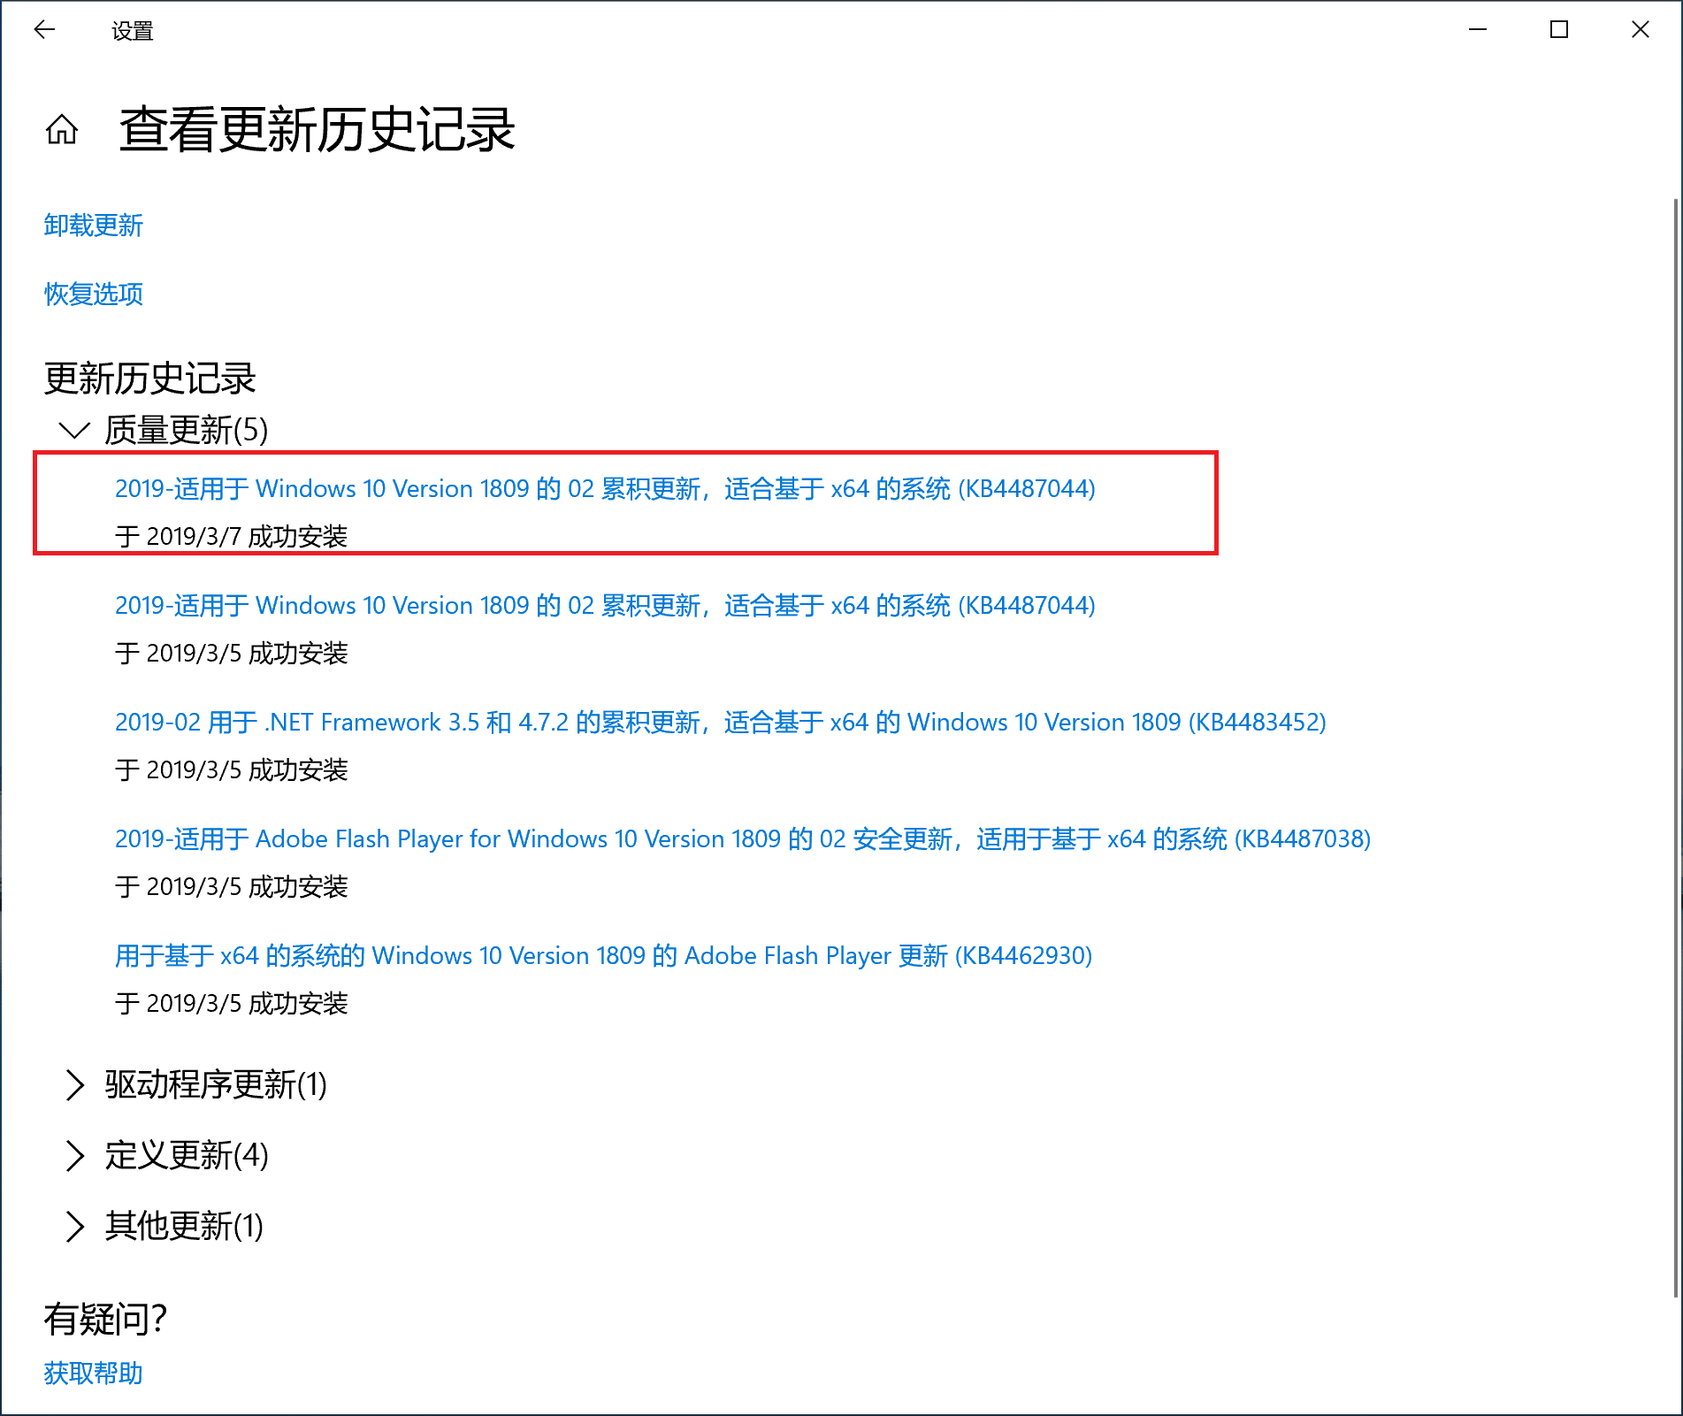Open KB4487044 update installed on 2019/3/5
The width and height of the screenshot is (1683, 1416).
point(605,606)
